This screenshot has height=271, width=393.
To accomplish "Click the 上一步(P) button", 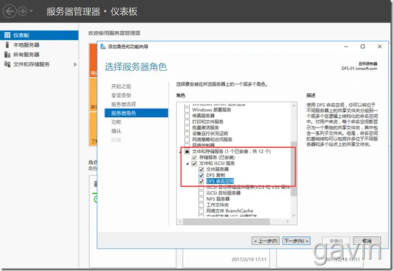I will pyautogui.click(x=265, y=241).
